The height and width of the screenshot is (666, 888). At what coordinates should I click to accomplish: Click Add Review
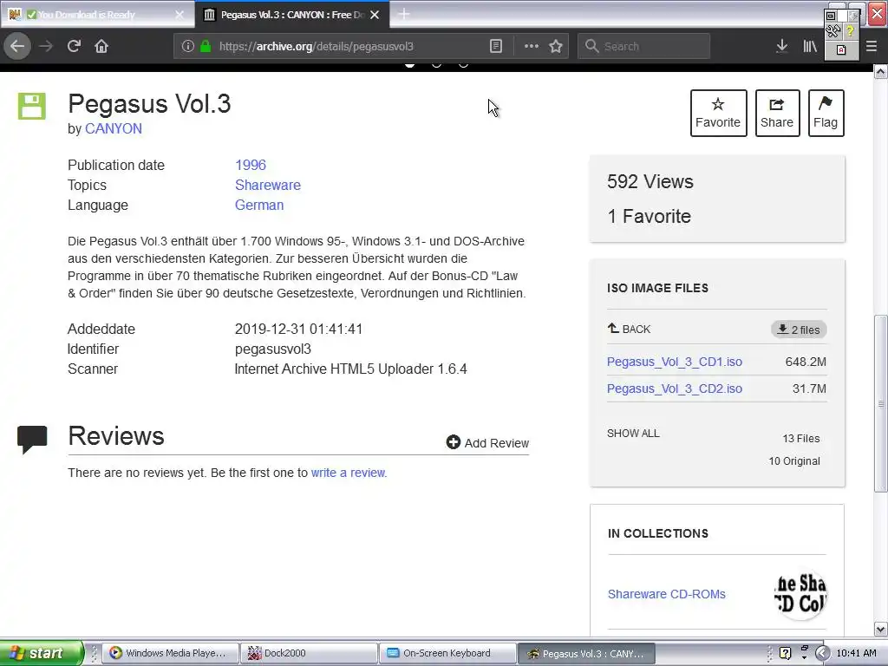point(487,443)
